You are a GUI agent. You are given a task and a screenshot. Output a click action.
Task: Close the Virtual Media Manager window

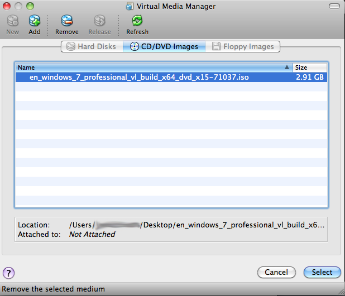7,6
